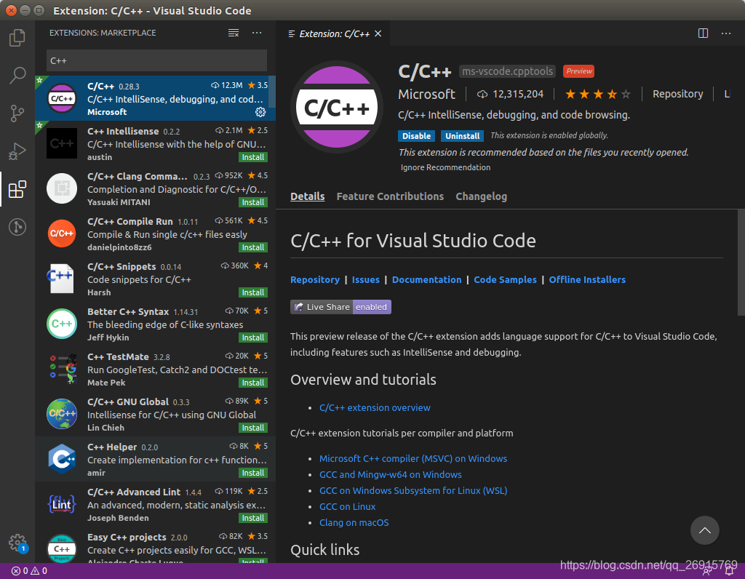Install C/C++ Snippets extension

(x=252, y=292)
